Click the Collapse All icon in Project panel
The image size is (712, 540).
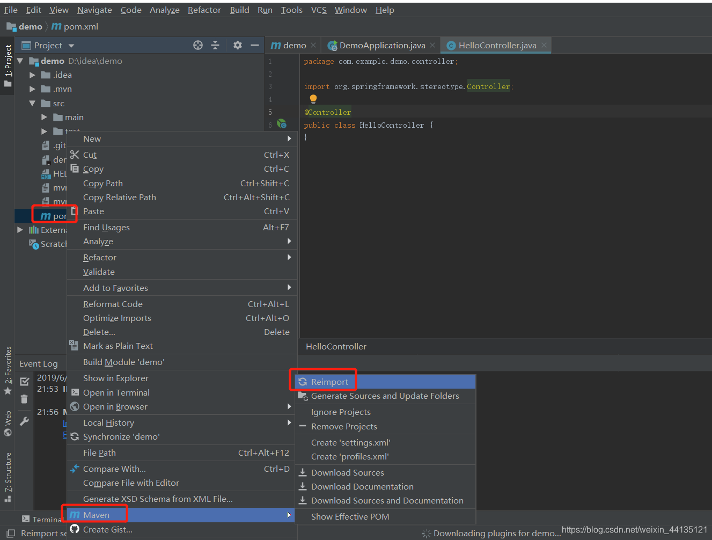click(215, 46)
